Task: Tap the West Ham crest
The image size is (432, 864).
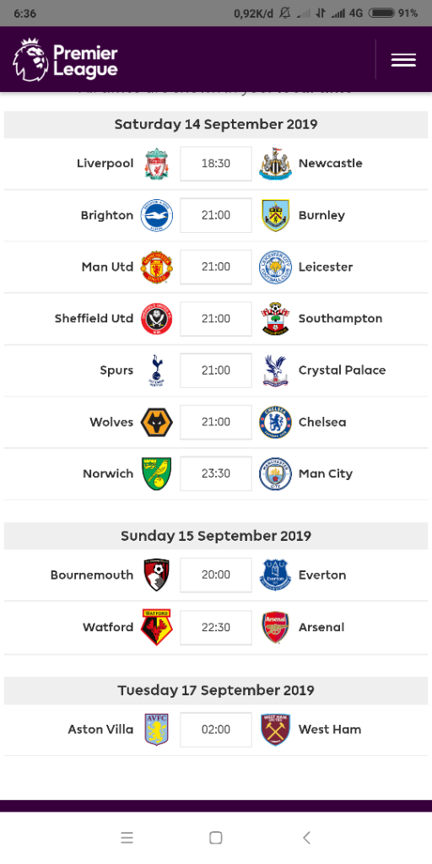Action: tap(275, 730)
